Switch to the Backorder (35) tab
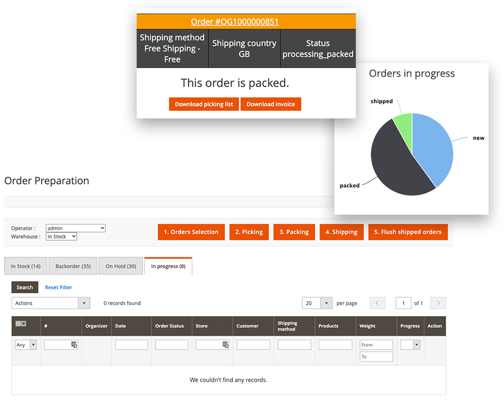 [73, 265]
